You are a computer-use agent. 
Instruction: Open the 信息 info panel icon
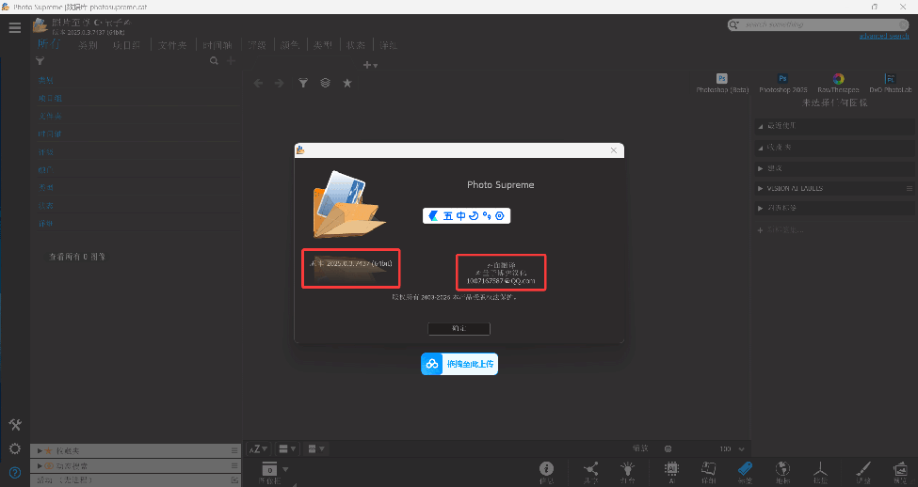point(546,471)
